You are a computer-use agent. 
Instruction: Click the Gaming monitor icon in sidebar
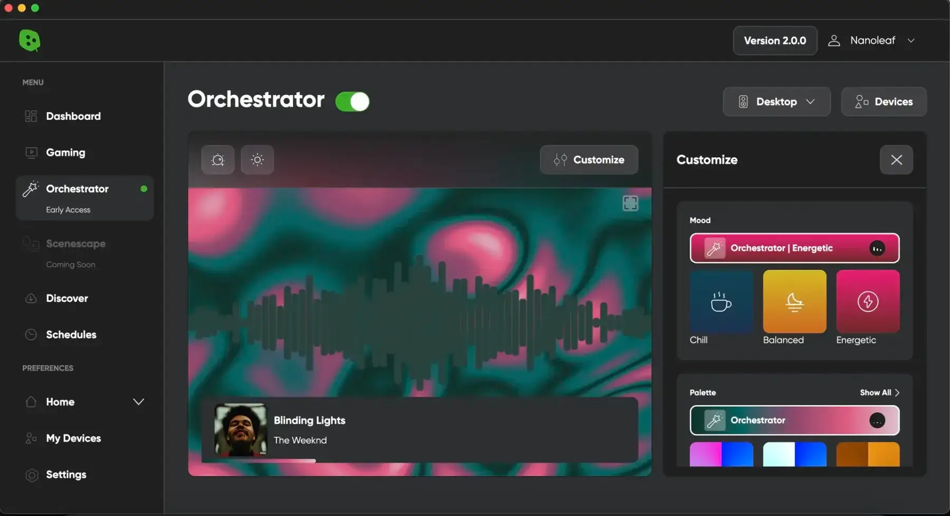point(31,152)
